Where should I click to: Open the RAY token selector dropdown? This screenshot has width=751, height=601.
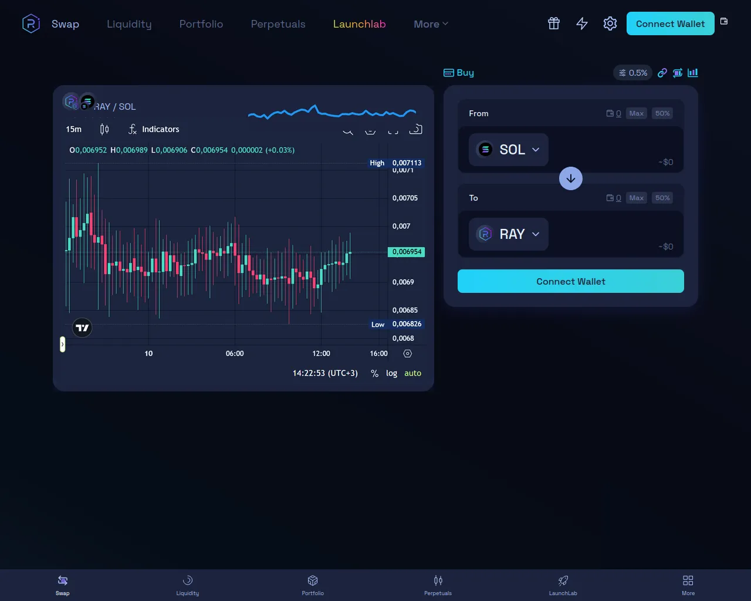tap(508, 234)
